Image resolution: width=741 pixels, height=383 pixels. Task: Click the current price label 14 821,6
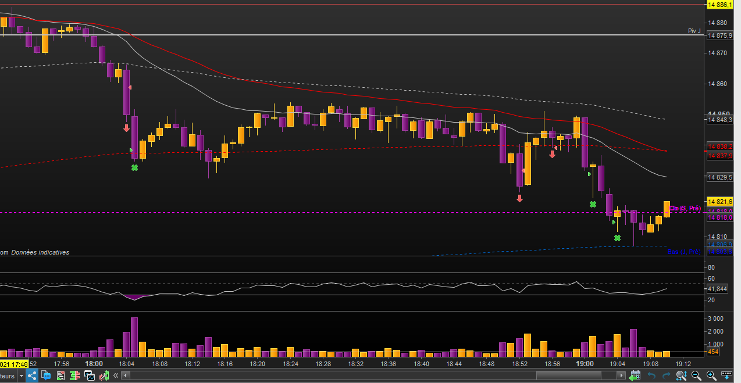[x=720, y=201]
